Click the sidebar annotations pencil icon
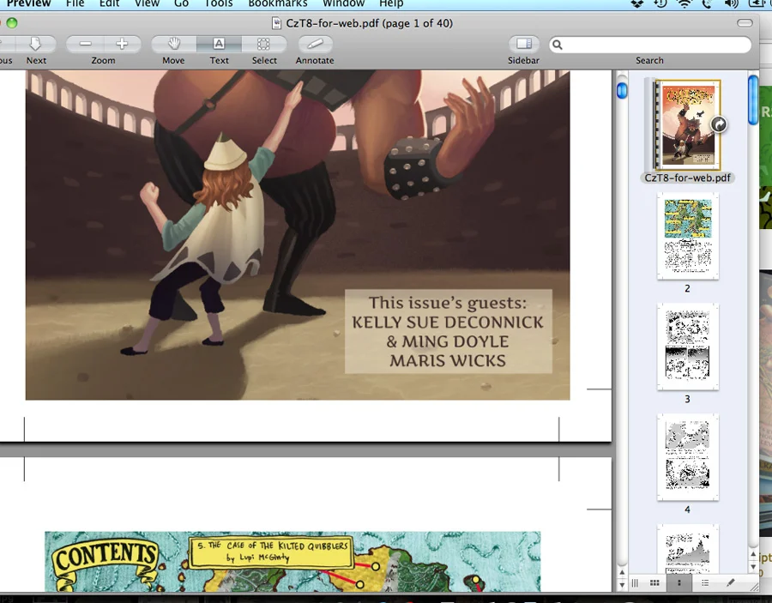 (x=731, y=582)
